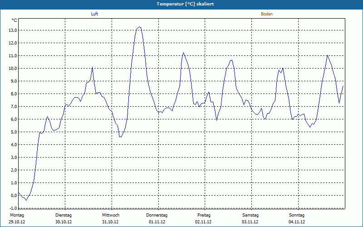Click the Dienstag day label

pos(64,215)
